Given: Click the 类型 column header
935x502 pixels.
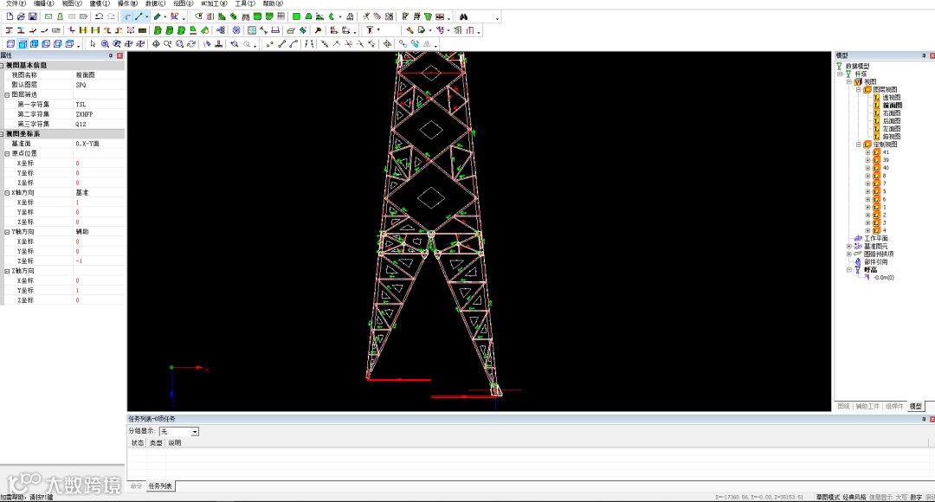Looking at the screenshot, I should pos(156,443).
